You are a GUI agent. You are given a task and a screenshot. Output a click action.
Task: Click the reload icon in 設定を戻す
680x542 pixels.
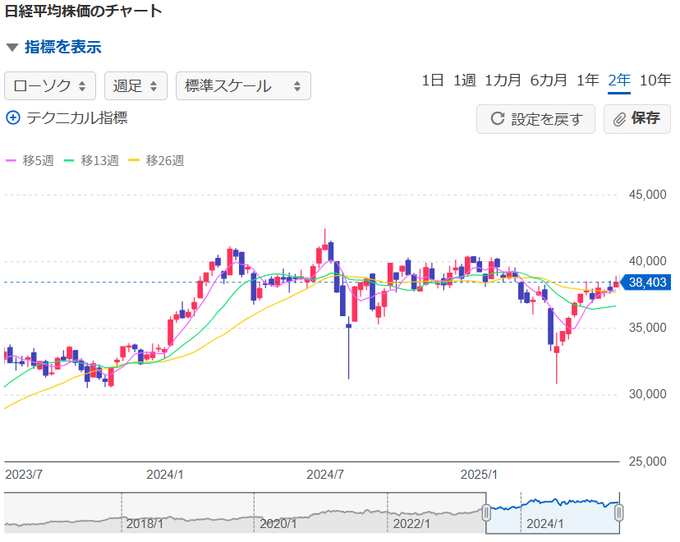(x=498, y=119)
